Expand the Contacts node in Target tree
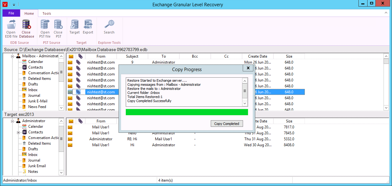 pyautogui.click(x=19, y=132)
